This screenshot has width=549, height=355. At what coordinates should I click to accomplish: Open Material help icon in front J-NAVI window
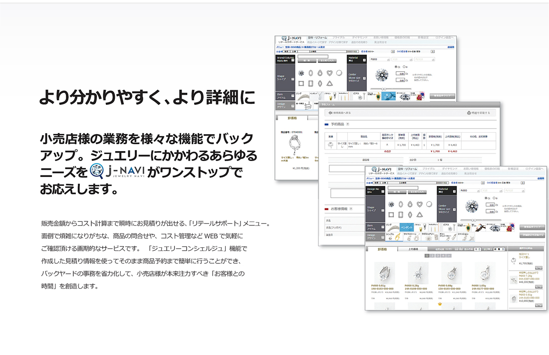[x=454, y=191]
